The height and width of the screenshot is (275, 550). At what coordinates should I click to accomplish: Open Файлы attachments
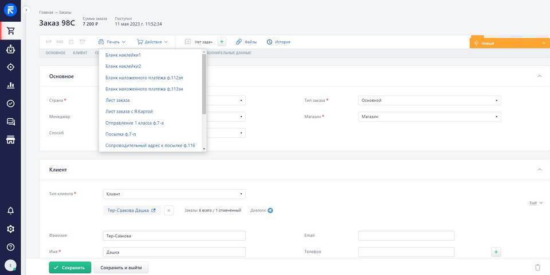246,42
